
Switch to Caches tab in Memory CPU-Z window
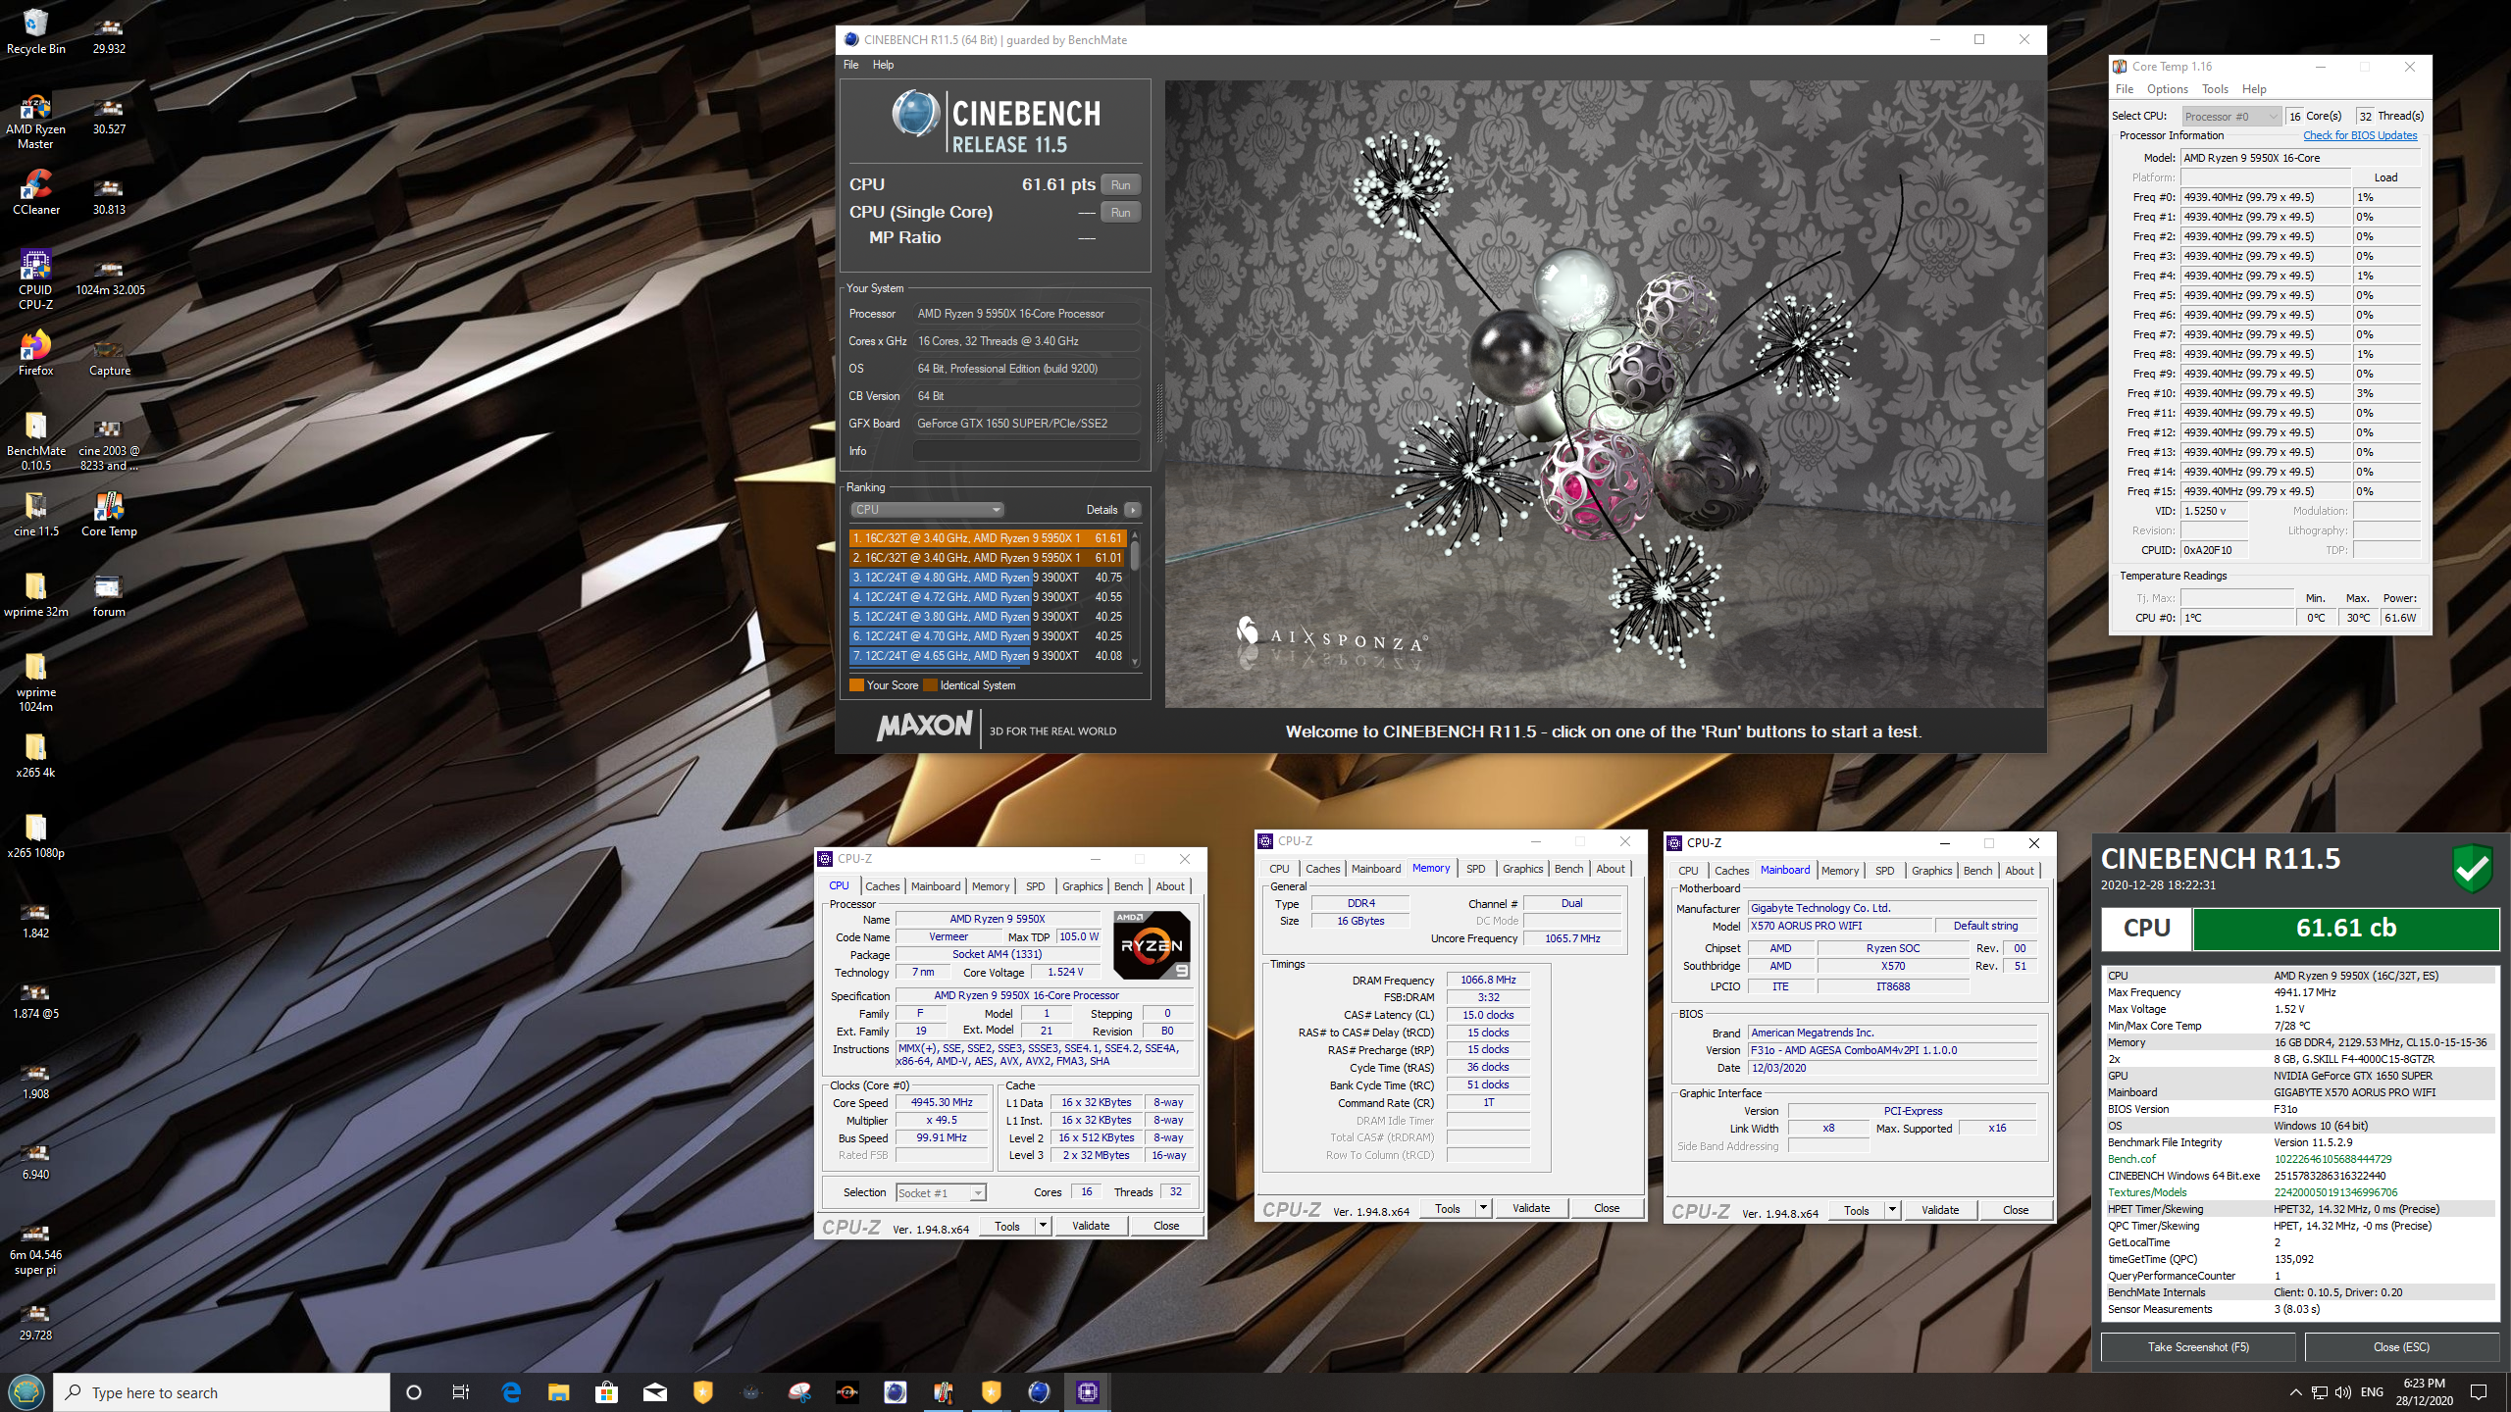click(1322, 869)
